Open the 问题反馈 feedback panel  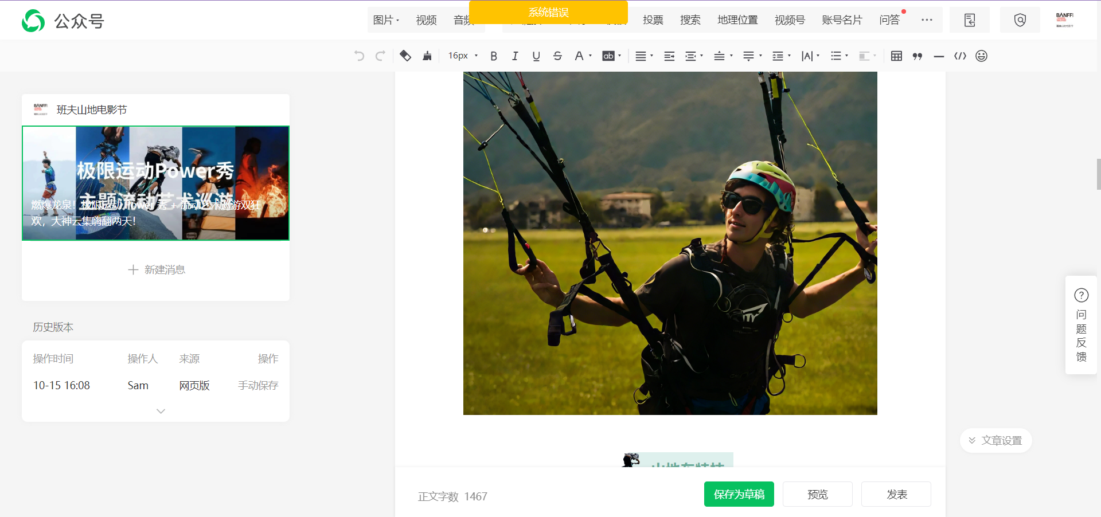[x=1081, y=325]
